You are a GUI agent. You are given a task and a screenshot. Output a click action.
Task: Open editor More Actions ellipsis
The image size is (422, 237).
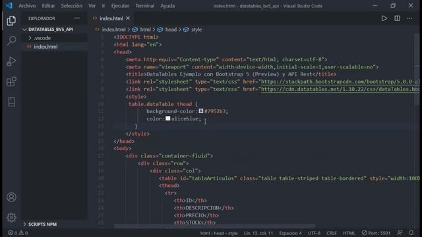pyautogui.click(x=409, y=18)
